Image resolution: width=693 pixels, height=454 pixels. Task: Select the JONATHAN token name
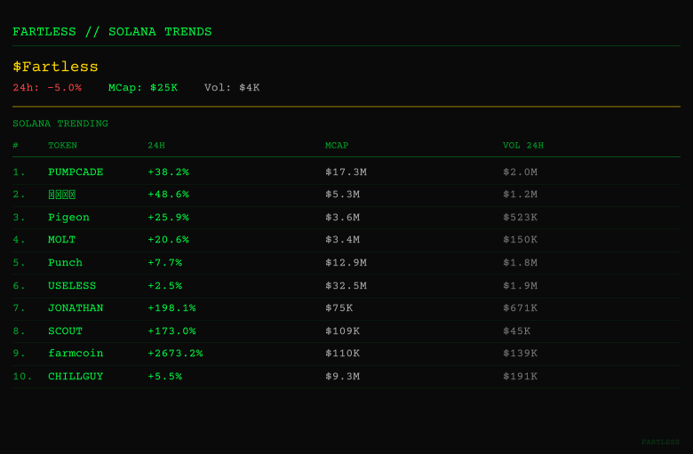76,307
